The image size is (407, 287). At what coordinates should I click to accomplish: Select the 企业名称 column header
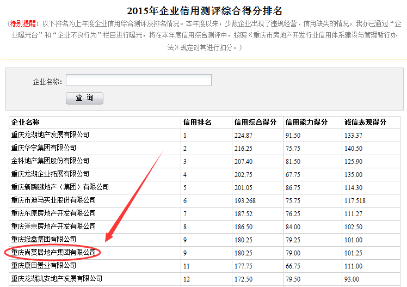coord(25,122)
